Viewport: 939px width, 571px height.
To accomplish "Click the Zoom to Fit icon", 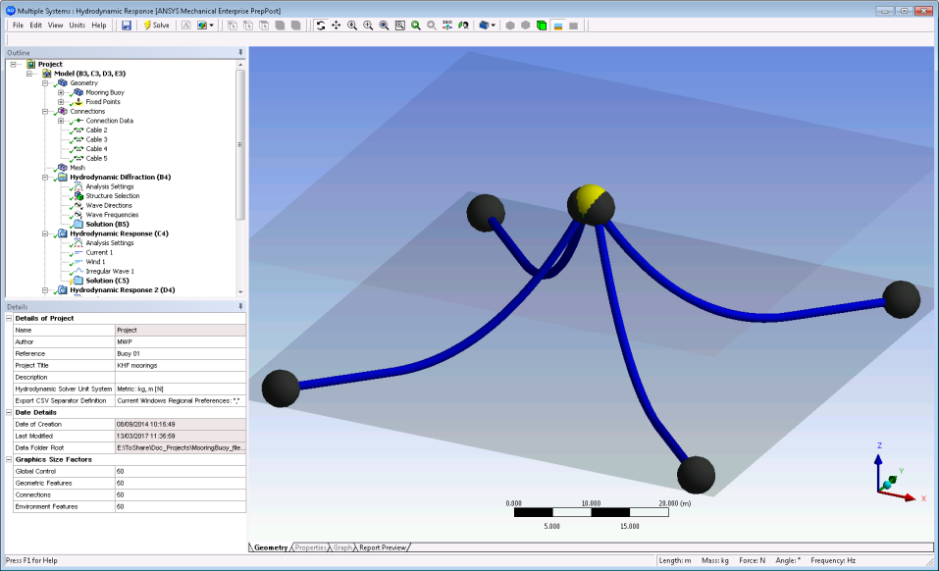I will click(414, 26).
